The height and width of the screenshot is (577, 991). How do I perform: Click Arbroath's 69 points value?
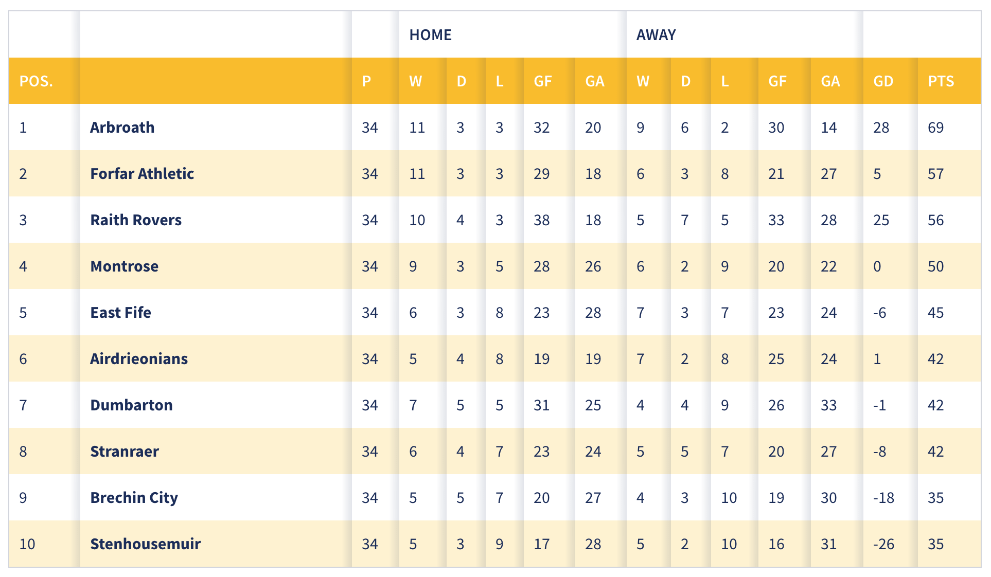[935, 128]
